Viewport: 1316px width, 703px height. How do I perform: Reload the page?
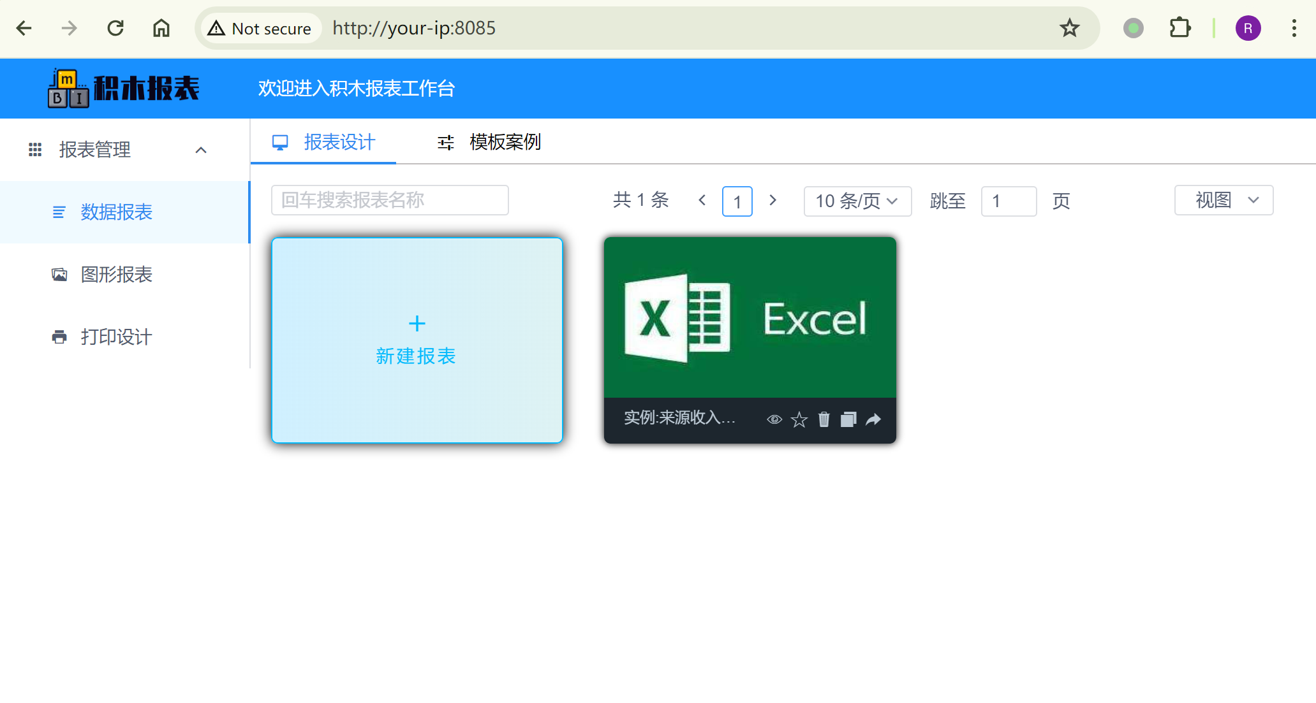tap(115, 28)
